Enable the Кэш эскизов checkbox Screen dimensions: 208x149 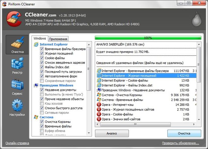(x=42, y=103)
